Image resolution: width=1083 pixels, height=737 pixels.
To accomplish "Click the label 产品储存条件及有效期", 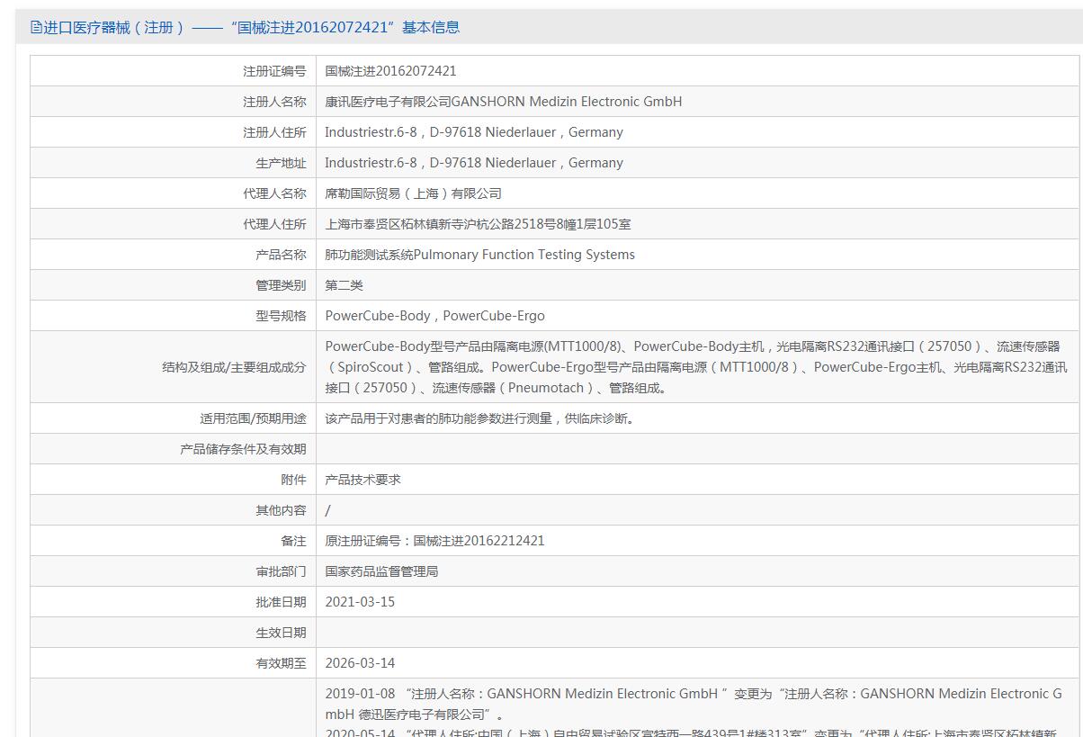I will coord(243,449).
